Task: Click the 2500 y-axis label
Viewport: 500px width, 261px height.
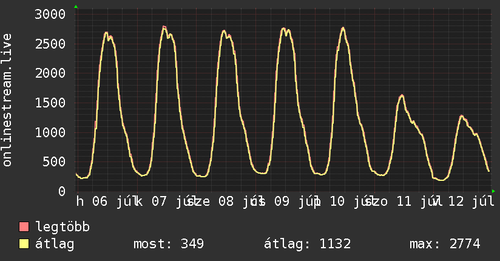Action: click(50, 44)
